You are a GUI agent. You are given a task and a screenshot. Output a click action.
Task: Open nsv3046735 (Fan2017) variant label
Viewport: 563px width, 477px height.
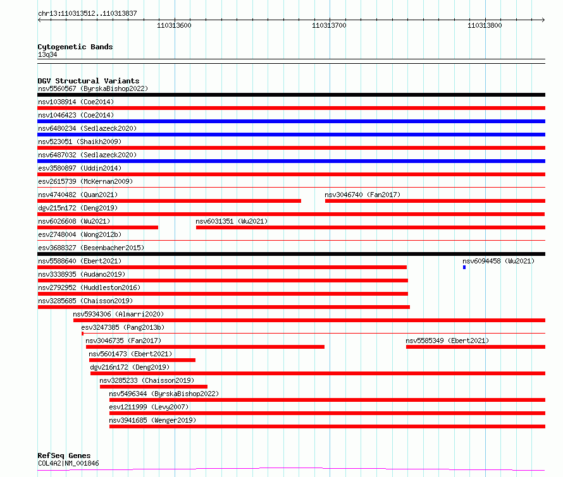[x=123, y=341]
